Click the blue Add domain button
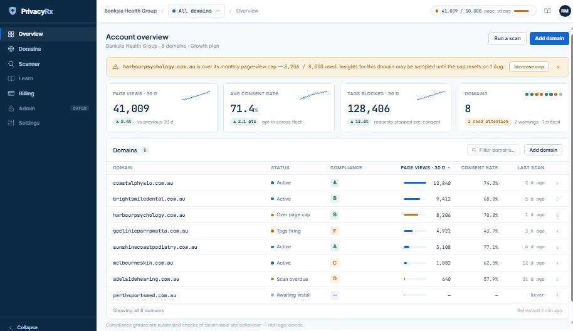The image size is (573, 331). pos(549,38)
